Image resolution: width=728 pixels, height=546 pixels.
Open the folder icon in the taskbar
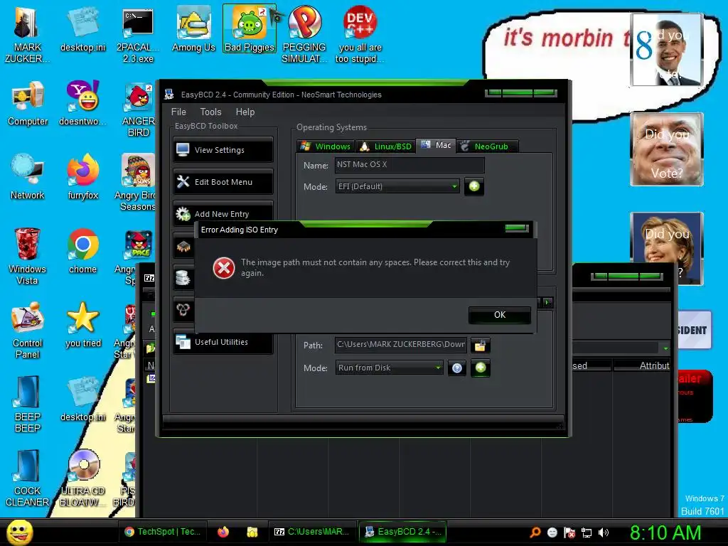[252, 532]
